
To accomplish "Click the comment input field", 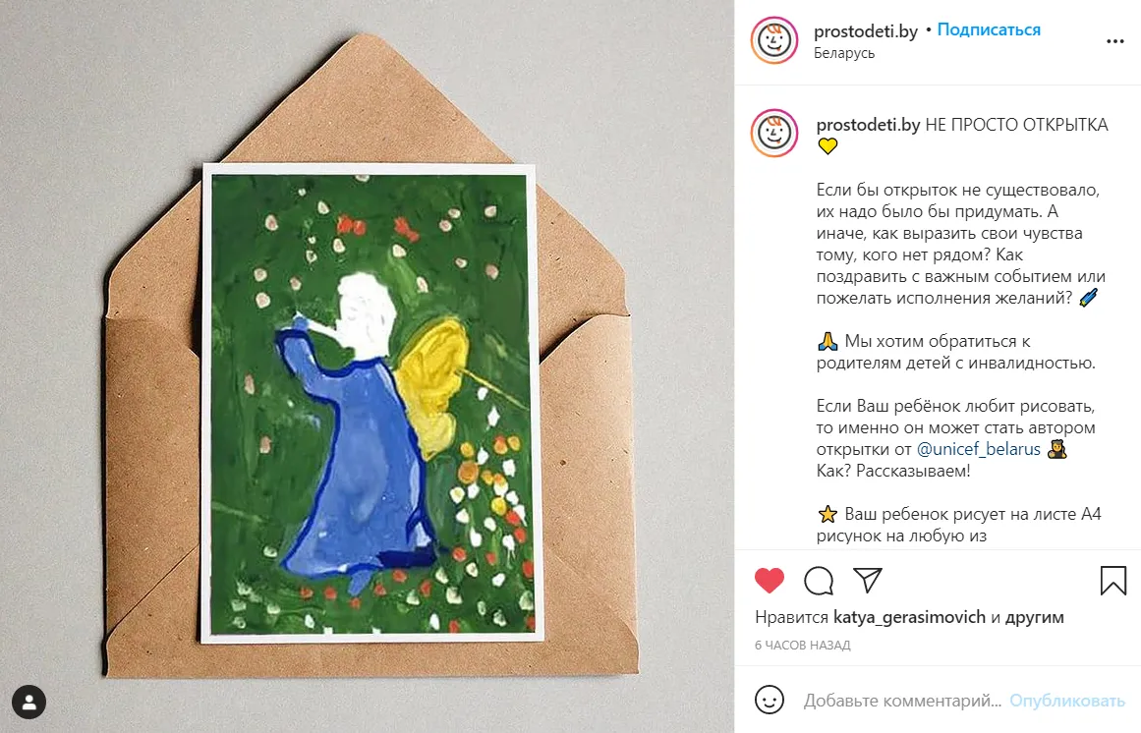I will point(902,701).
